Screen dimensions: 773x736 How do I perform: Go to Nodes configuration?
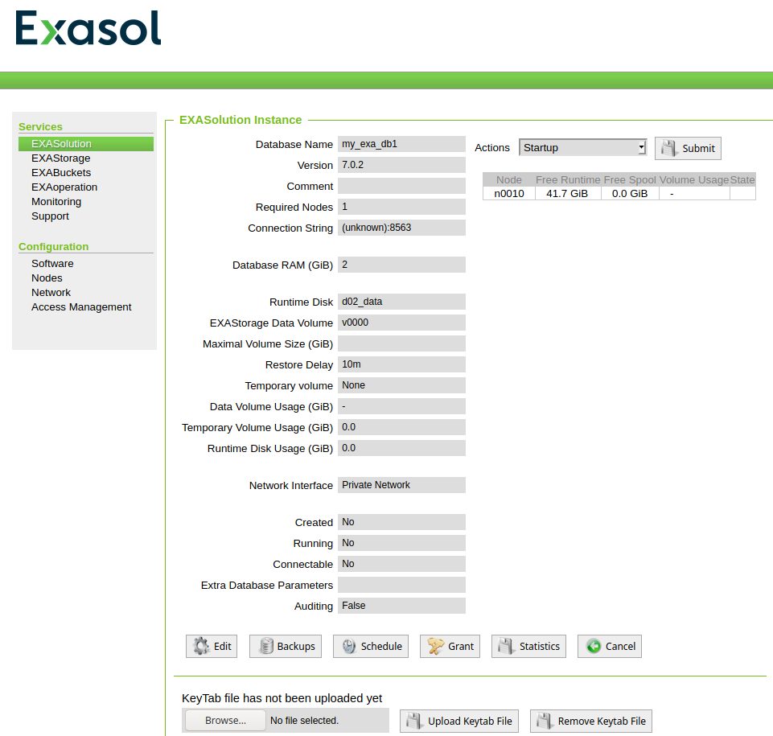click(47, 278)
